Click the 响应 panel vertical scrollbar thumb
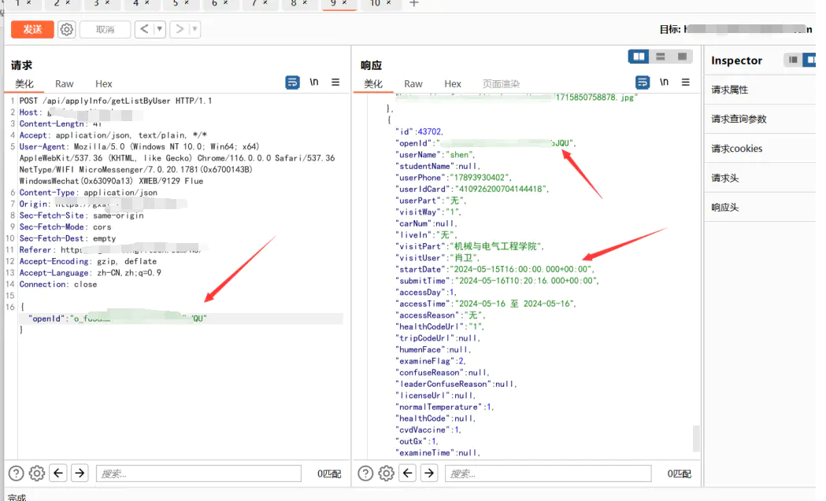 (x=696, y=438)
